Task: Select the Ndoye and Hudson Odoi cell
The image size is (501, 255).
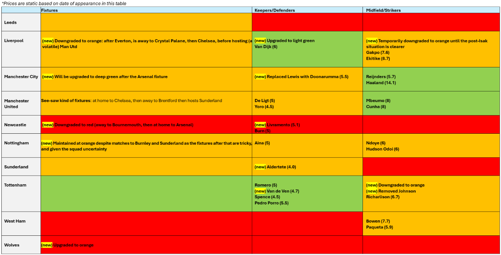Action: click(431, 146)
